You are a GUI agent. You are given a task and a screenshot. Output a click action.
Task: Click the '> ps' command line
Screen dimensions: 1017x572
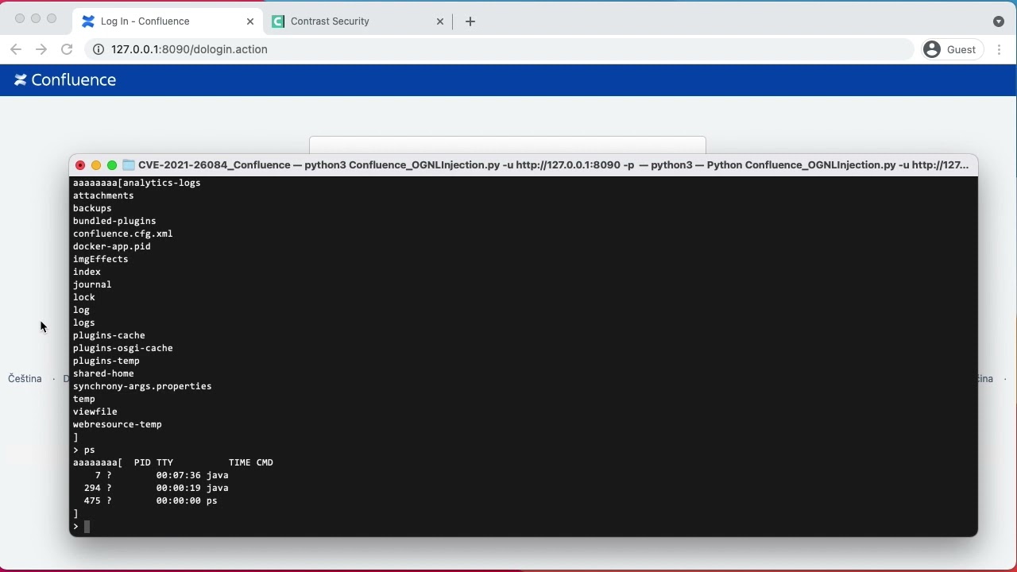tap(84, 450)
